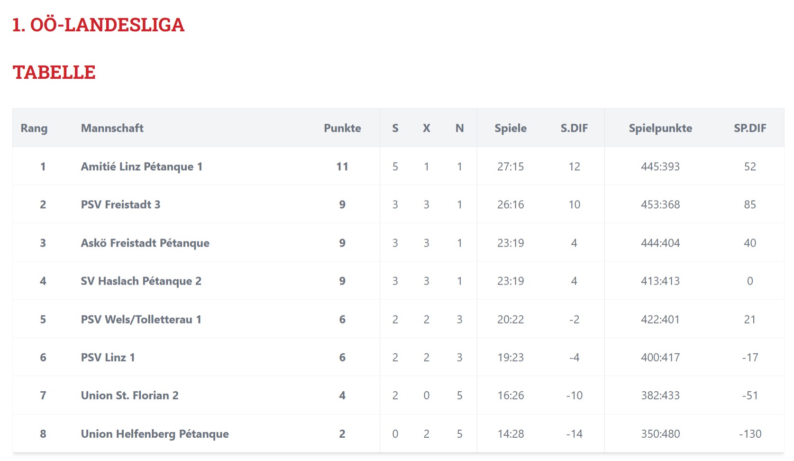Click the 445:393 Spielpunkte cell
The height and width of the screenshot is (461, 794).
point(660,166)
